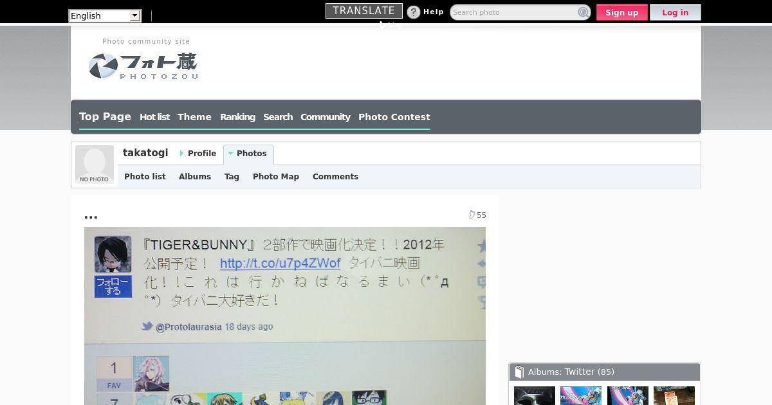The width and height of the screenshot is (772, 405).
Task: Click the Log in button
Action: (675, 12)
